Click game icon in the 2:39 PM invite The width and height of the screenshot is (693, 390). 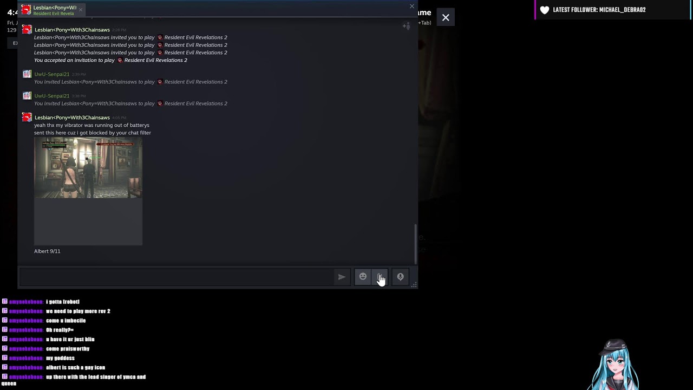(x=160, y=82)
